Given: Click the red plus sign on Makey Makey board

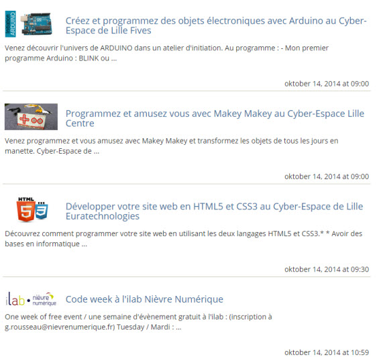Looking at the screenshot, I should 25,119.
